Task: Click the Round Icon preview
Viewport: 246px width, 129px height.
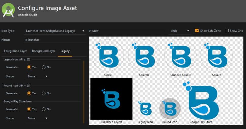Action: point(170,109)
